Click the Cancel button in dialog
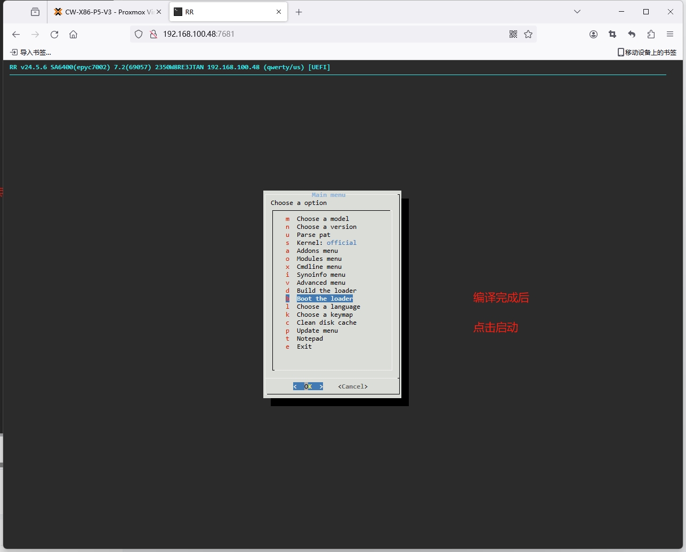686x552 pixels. (x=353, y=386)
